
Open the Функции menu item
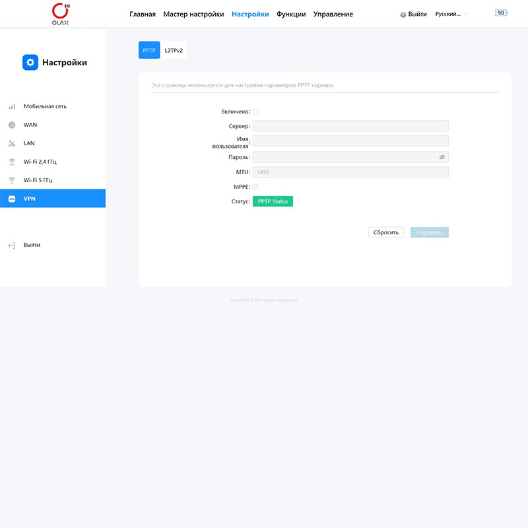(x=291, y=14)
